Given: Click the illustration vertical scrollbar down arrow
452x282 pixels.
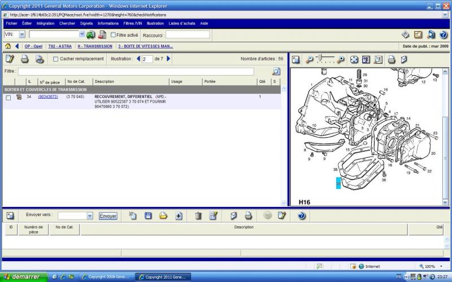Looking at the screenshot, I should coord(445,202).
